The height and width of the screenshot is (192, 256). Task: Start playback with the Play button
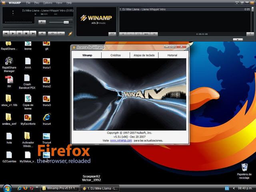tap(13, 34)
